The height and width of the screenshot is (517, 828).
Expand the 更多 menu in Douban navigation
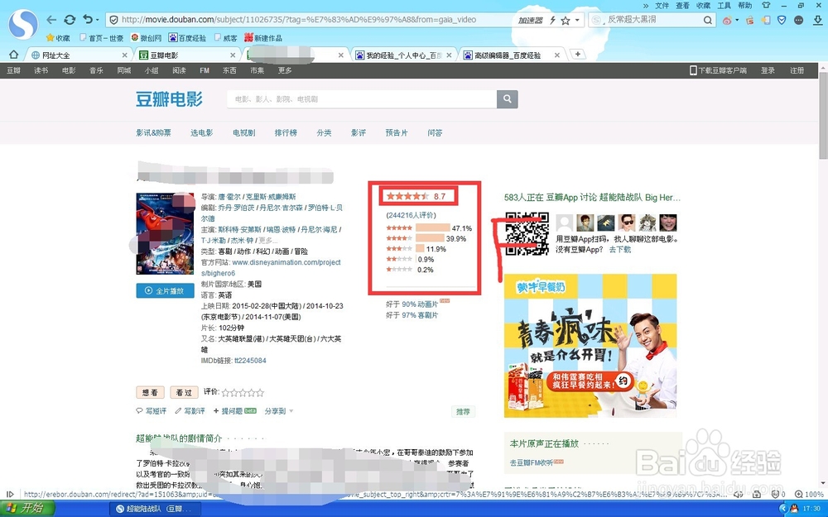285,70
